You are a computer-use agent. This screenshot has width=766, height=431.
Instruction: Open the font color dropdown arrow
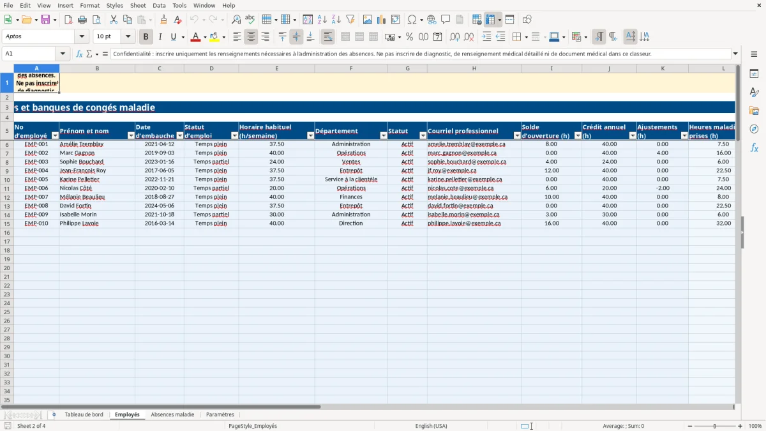[205, 36]
